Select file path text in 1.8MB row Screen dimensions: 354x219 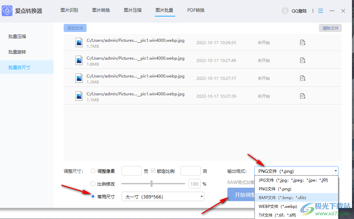(x=135, y=58)
